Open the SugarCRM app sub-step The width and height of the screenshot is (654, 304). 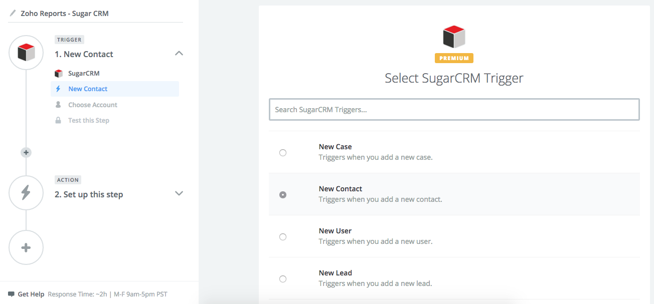[x=84, y=74]
